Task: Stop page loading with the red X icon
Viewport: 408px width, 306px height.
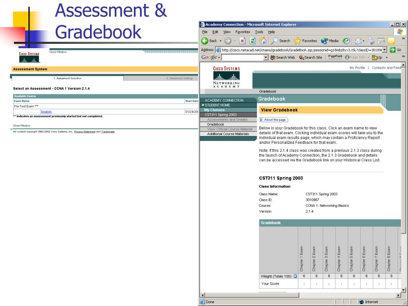Action: tap(242, 41)
